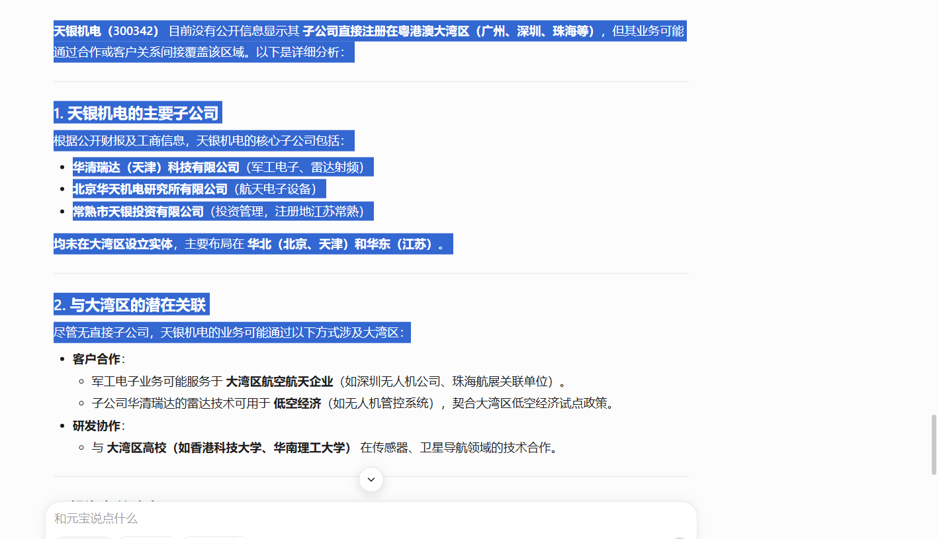Click the bold text '均未在大湾区设立实体'
This screenshot has width=939, height=539.
tap(113, 244)
